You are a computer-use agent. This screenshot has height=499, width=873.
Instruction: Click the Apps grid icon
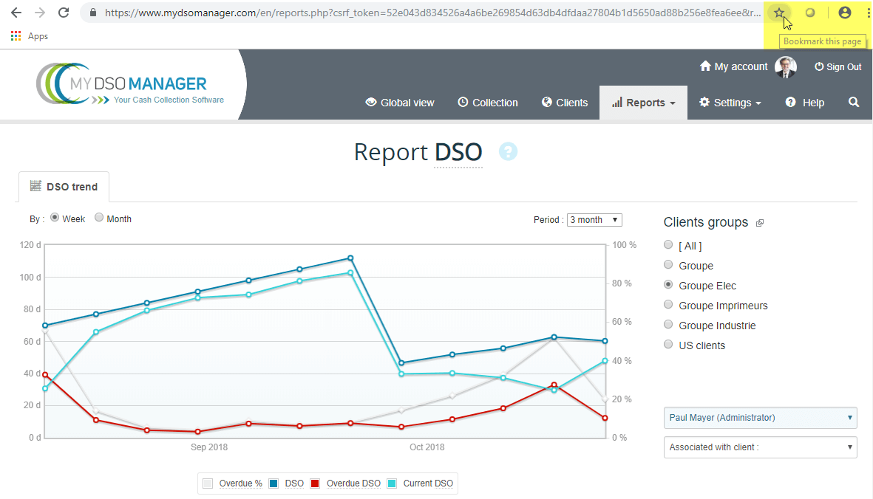(x=16, y=36)
